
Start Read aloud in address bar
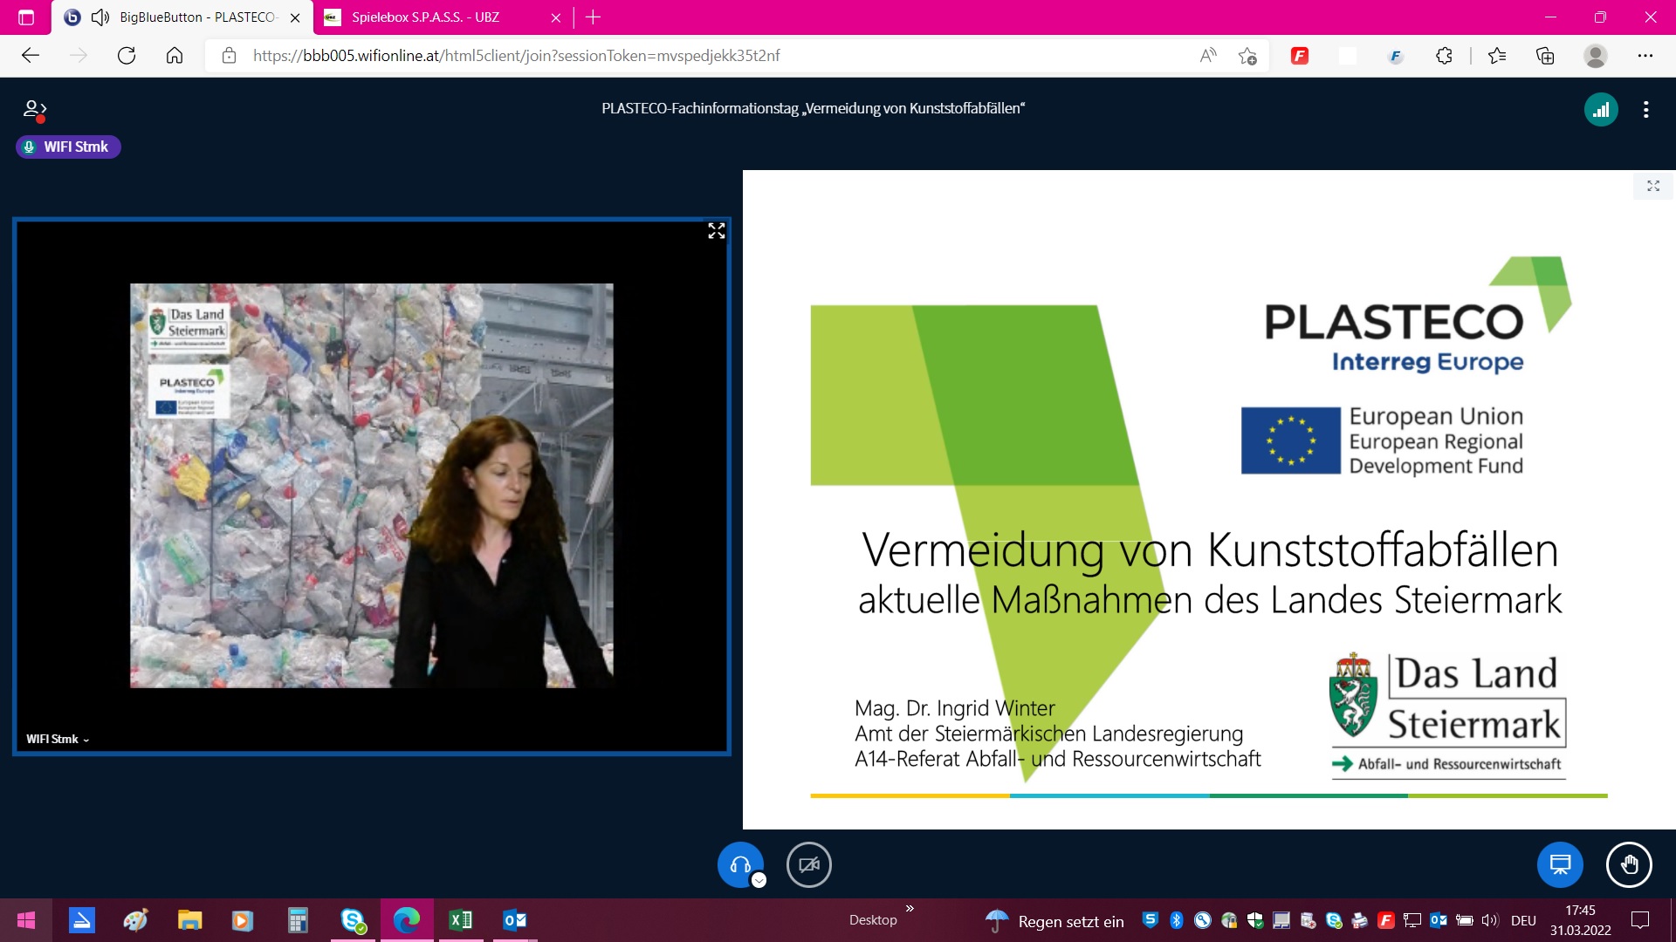tap(1208, 56)
